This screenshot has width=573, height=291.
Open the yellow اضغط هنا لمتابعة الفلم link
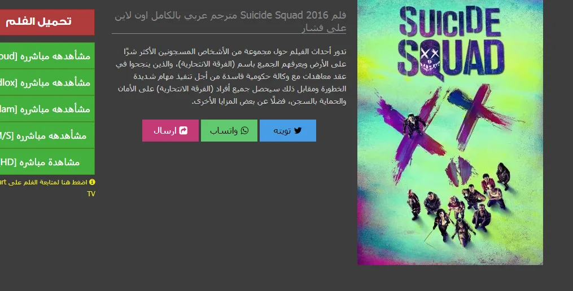tap(43, 182)
